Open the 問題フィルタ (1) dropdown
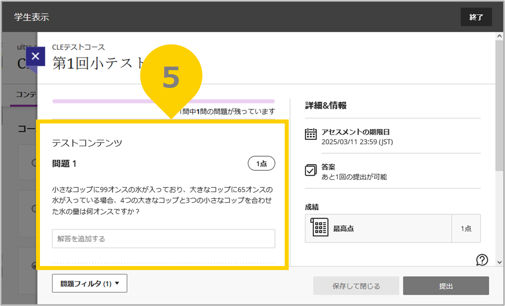This screenshot has width=505, height=306. [90, 283]
